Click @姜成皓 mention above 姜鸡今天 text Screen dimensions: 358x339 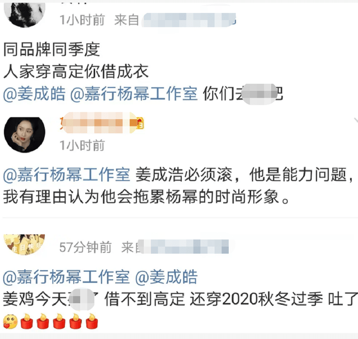[166, 277]
